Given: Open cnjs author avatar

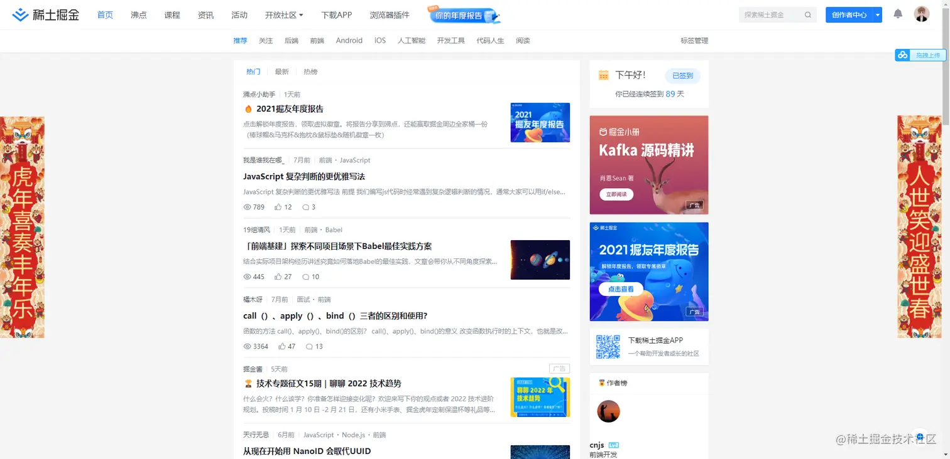Looking at the screenshot, I should pos(608,411).
